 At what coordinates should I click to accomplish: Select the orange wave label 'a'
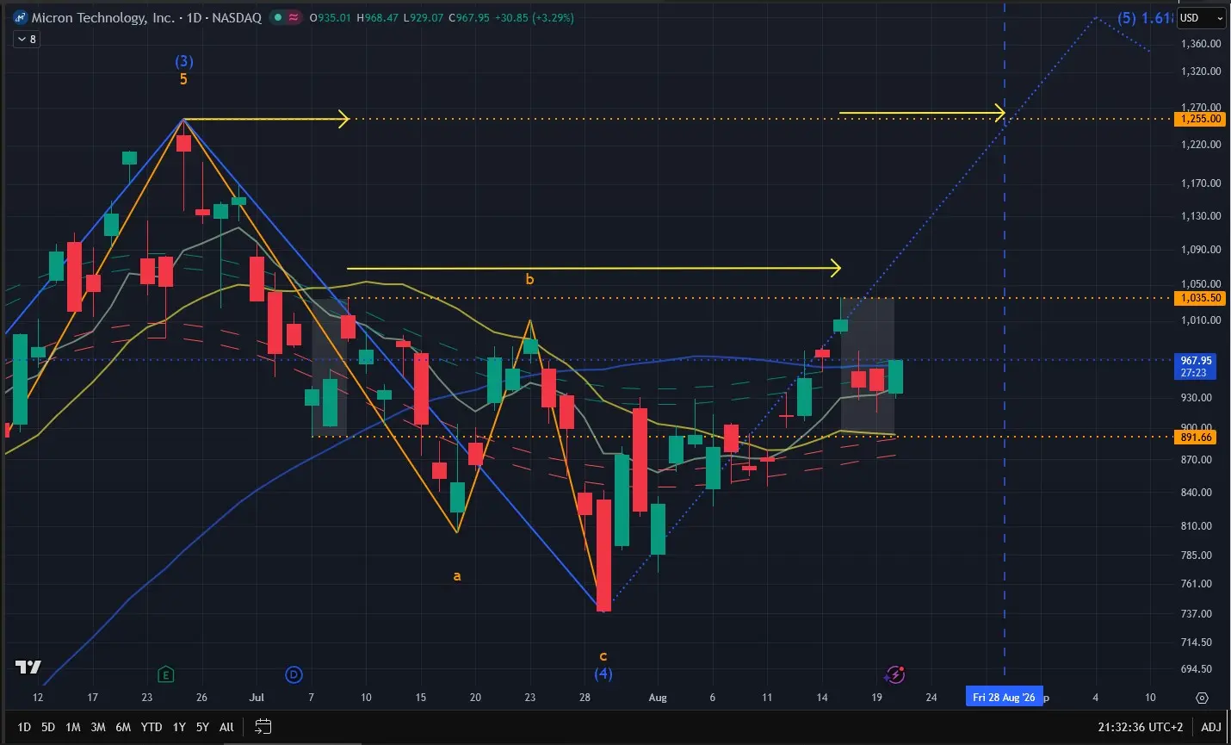(457, 575)
